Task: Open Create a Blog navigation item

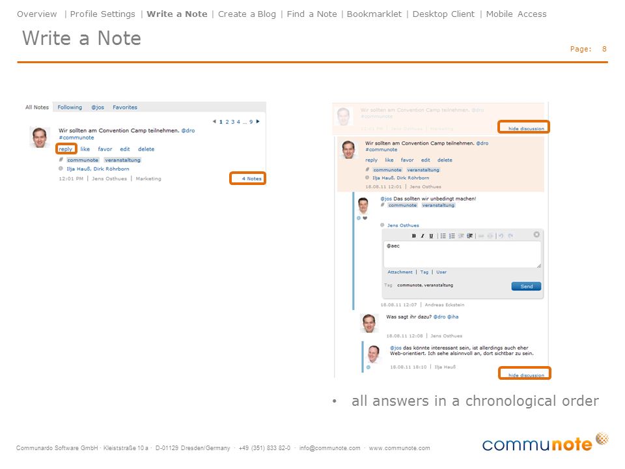Action: point(247,14)
